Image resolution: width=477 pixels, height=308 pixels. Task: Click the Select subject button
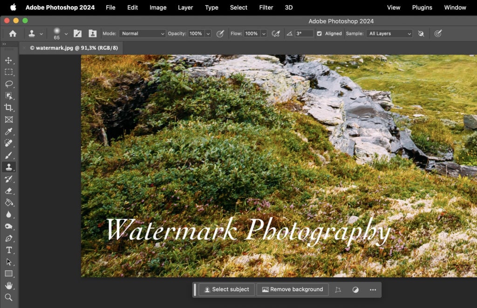[226, 289]
